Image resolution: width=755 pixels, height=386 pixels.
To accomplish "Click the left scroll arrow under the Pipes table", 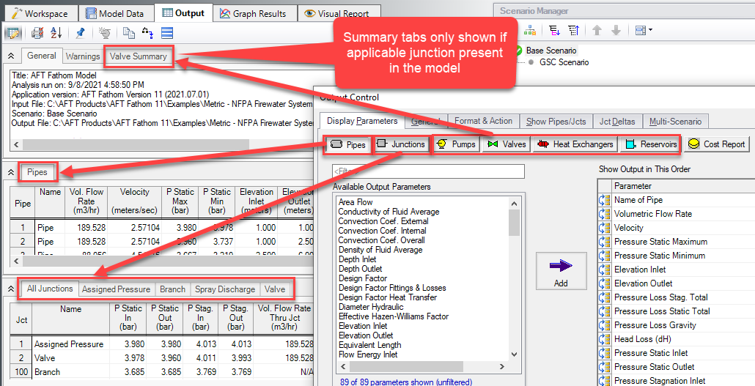I will click(16, 261).
